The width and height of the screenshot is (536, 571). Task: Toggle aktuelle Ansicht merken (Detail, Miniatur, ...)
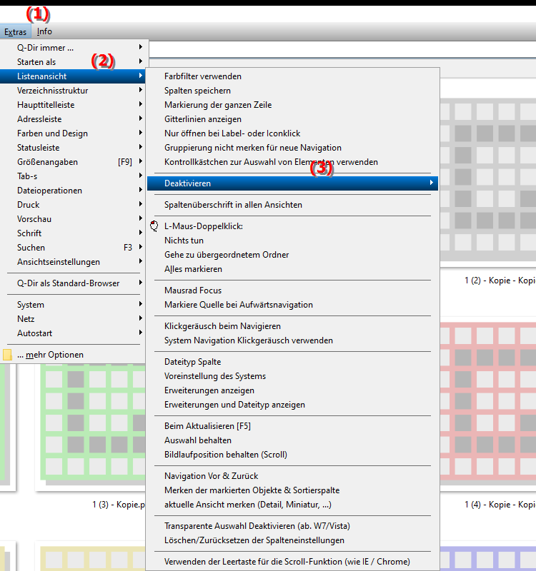pyautogui.click(x=292, y=505)
